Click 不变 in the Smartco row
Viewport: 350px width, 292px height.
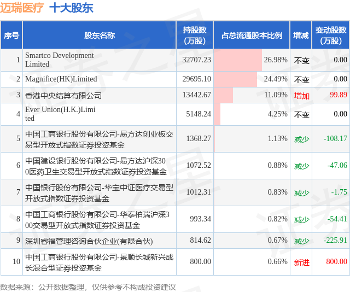[x=301, y=61]
